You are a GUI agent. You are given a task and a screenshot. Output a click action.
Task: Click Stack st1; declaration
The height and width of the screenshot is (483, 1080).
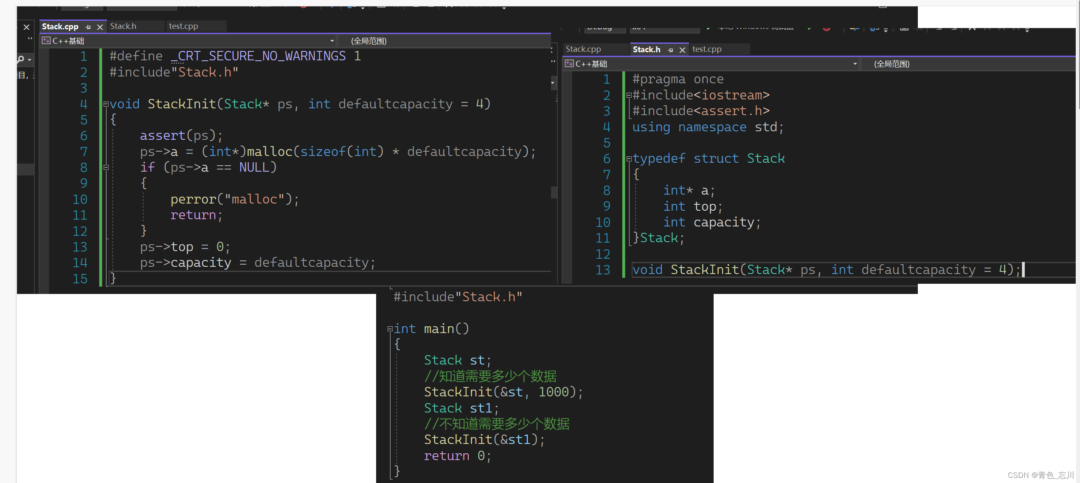click(x=461, y=408)
